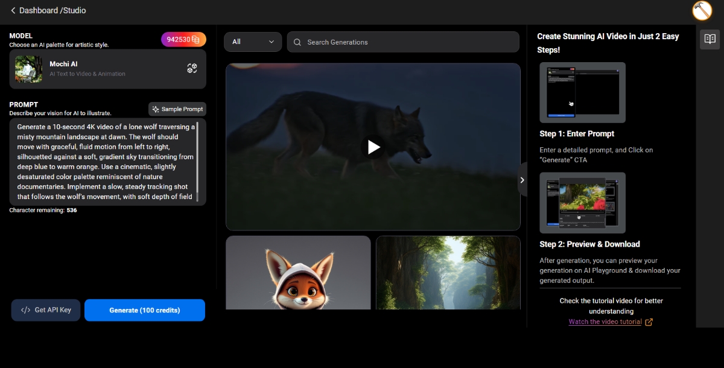Click the credits balance badge 942530
Image resolution: width=724 pixels, height=368 pixels.
click(x=183, y=40)
